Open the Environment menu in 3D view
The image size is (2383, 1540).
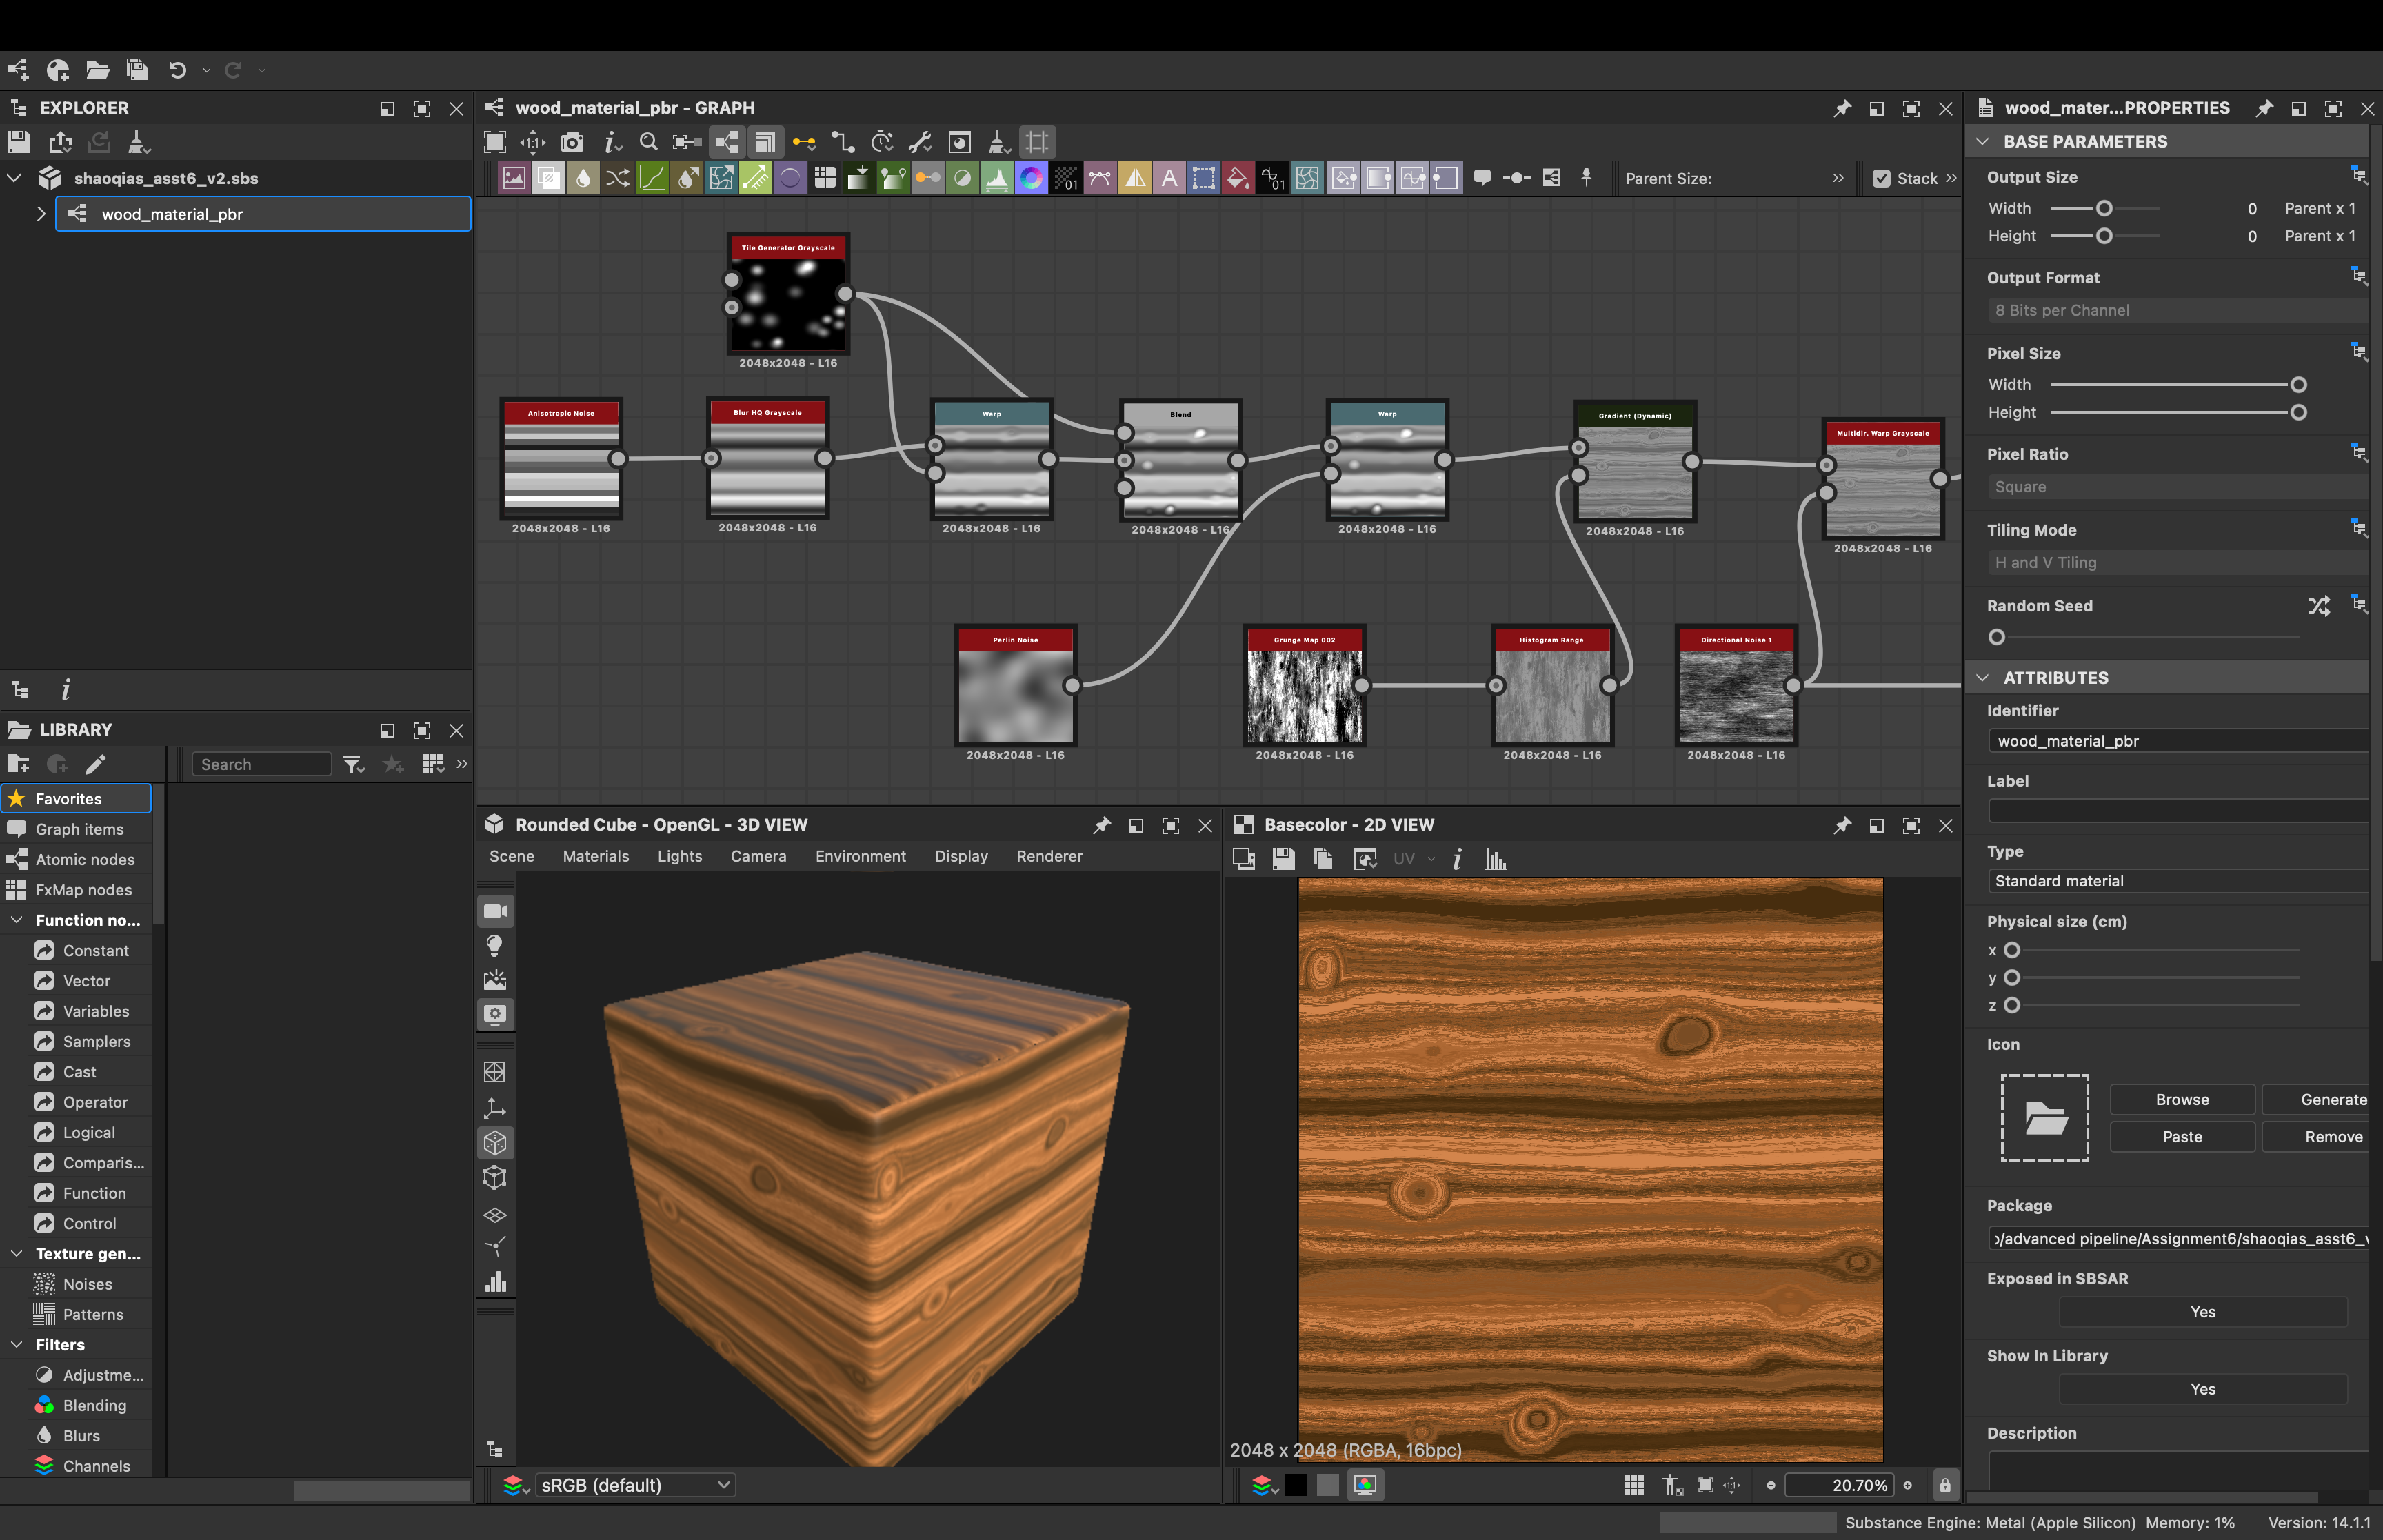(x=860, y=856)
